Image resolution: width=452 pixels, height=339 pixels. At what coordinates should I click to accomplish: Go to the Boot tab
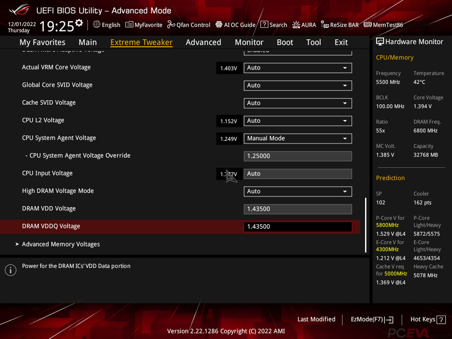[x=285, y=42]
